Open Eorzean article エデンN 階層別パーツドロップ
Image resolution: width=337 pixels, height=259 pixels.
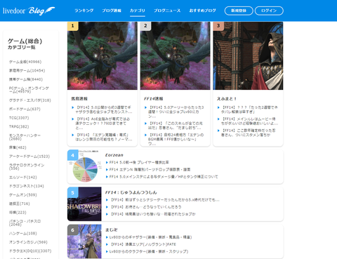(x=150, y=169)
